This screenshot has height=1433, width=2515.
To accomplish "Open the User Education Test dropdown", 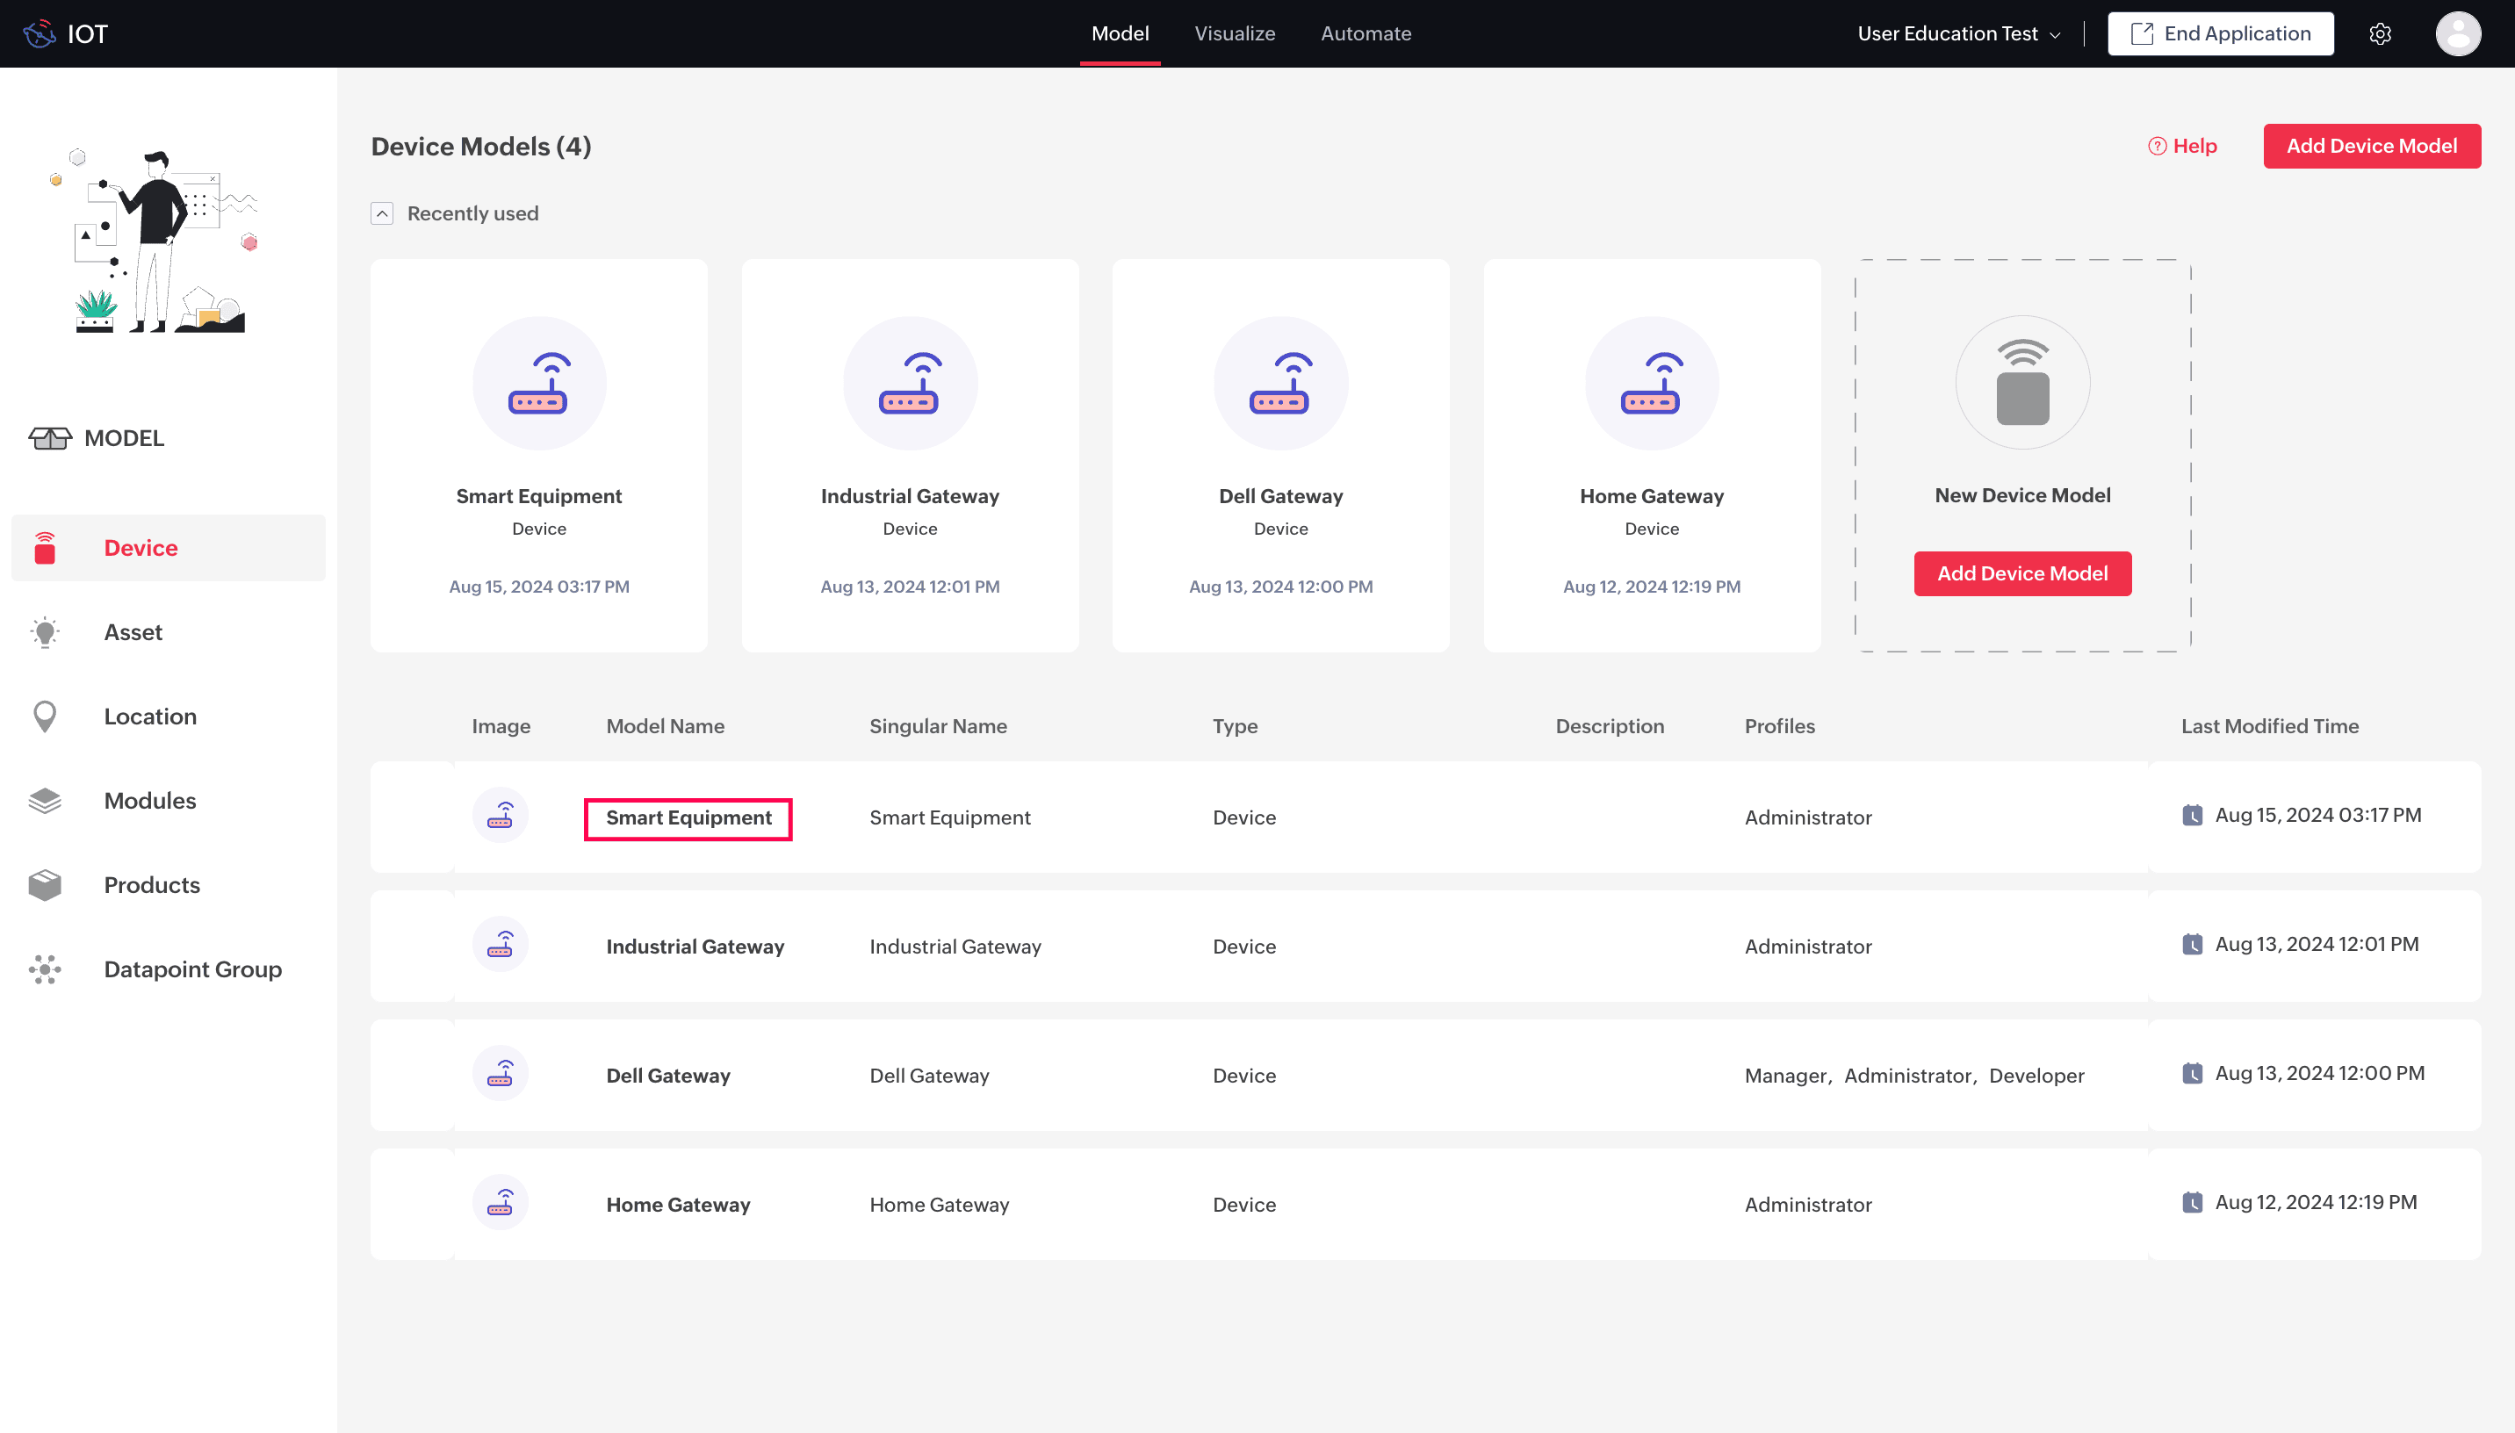I will click(x=1958, y=34).
